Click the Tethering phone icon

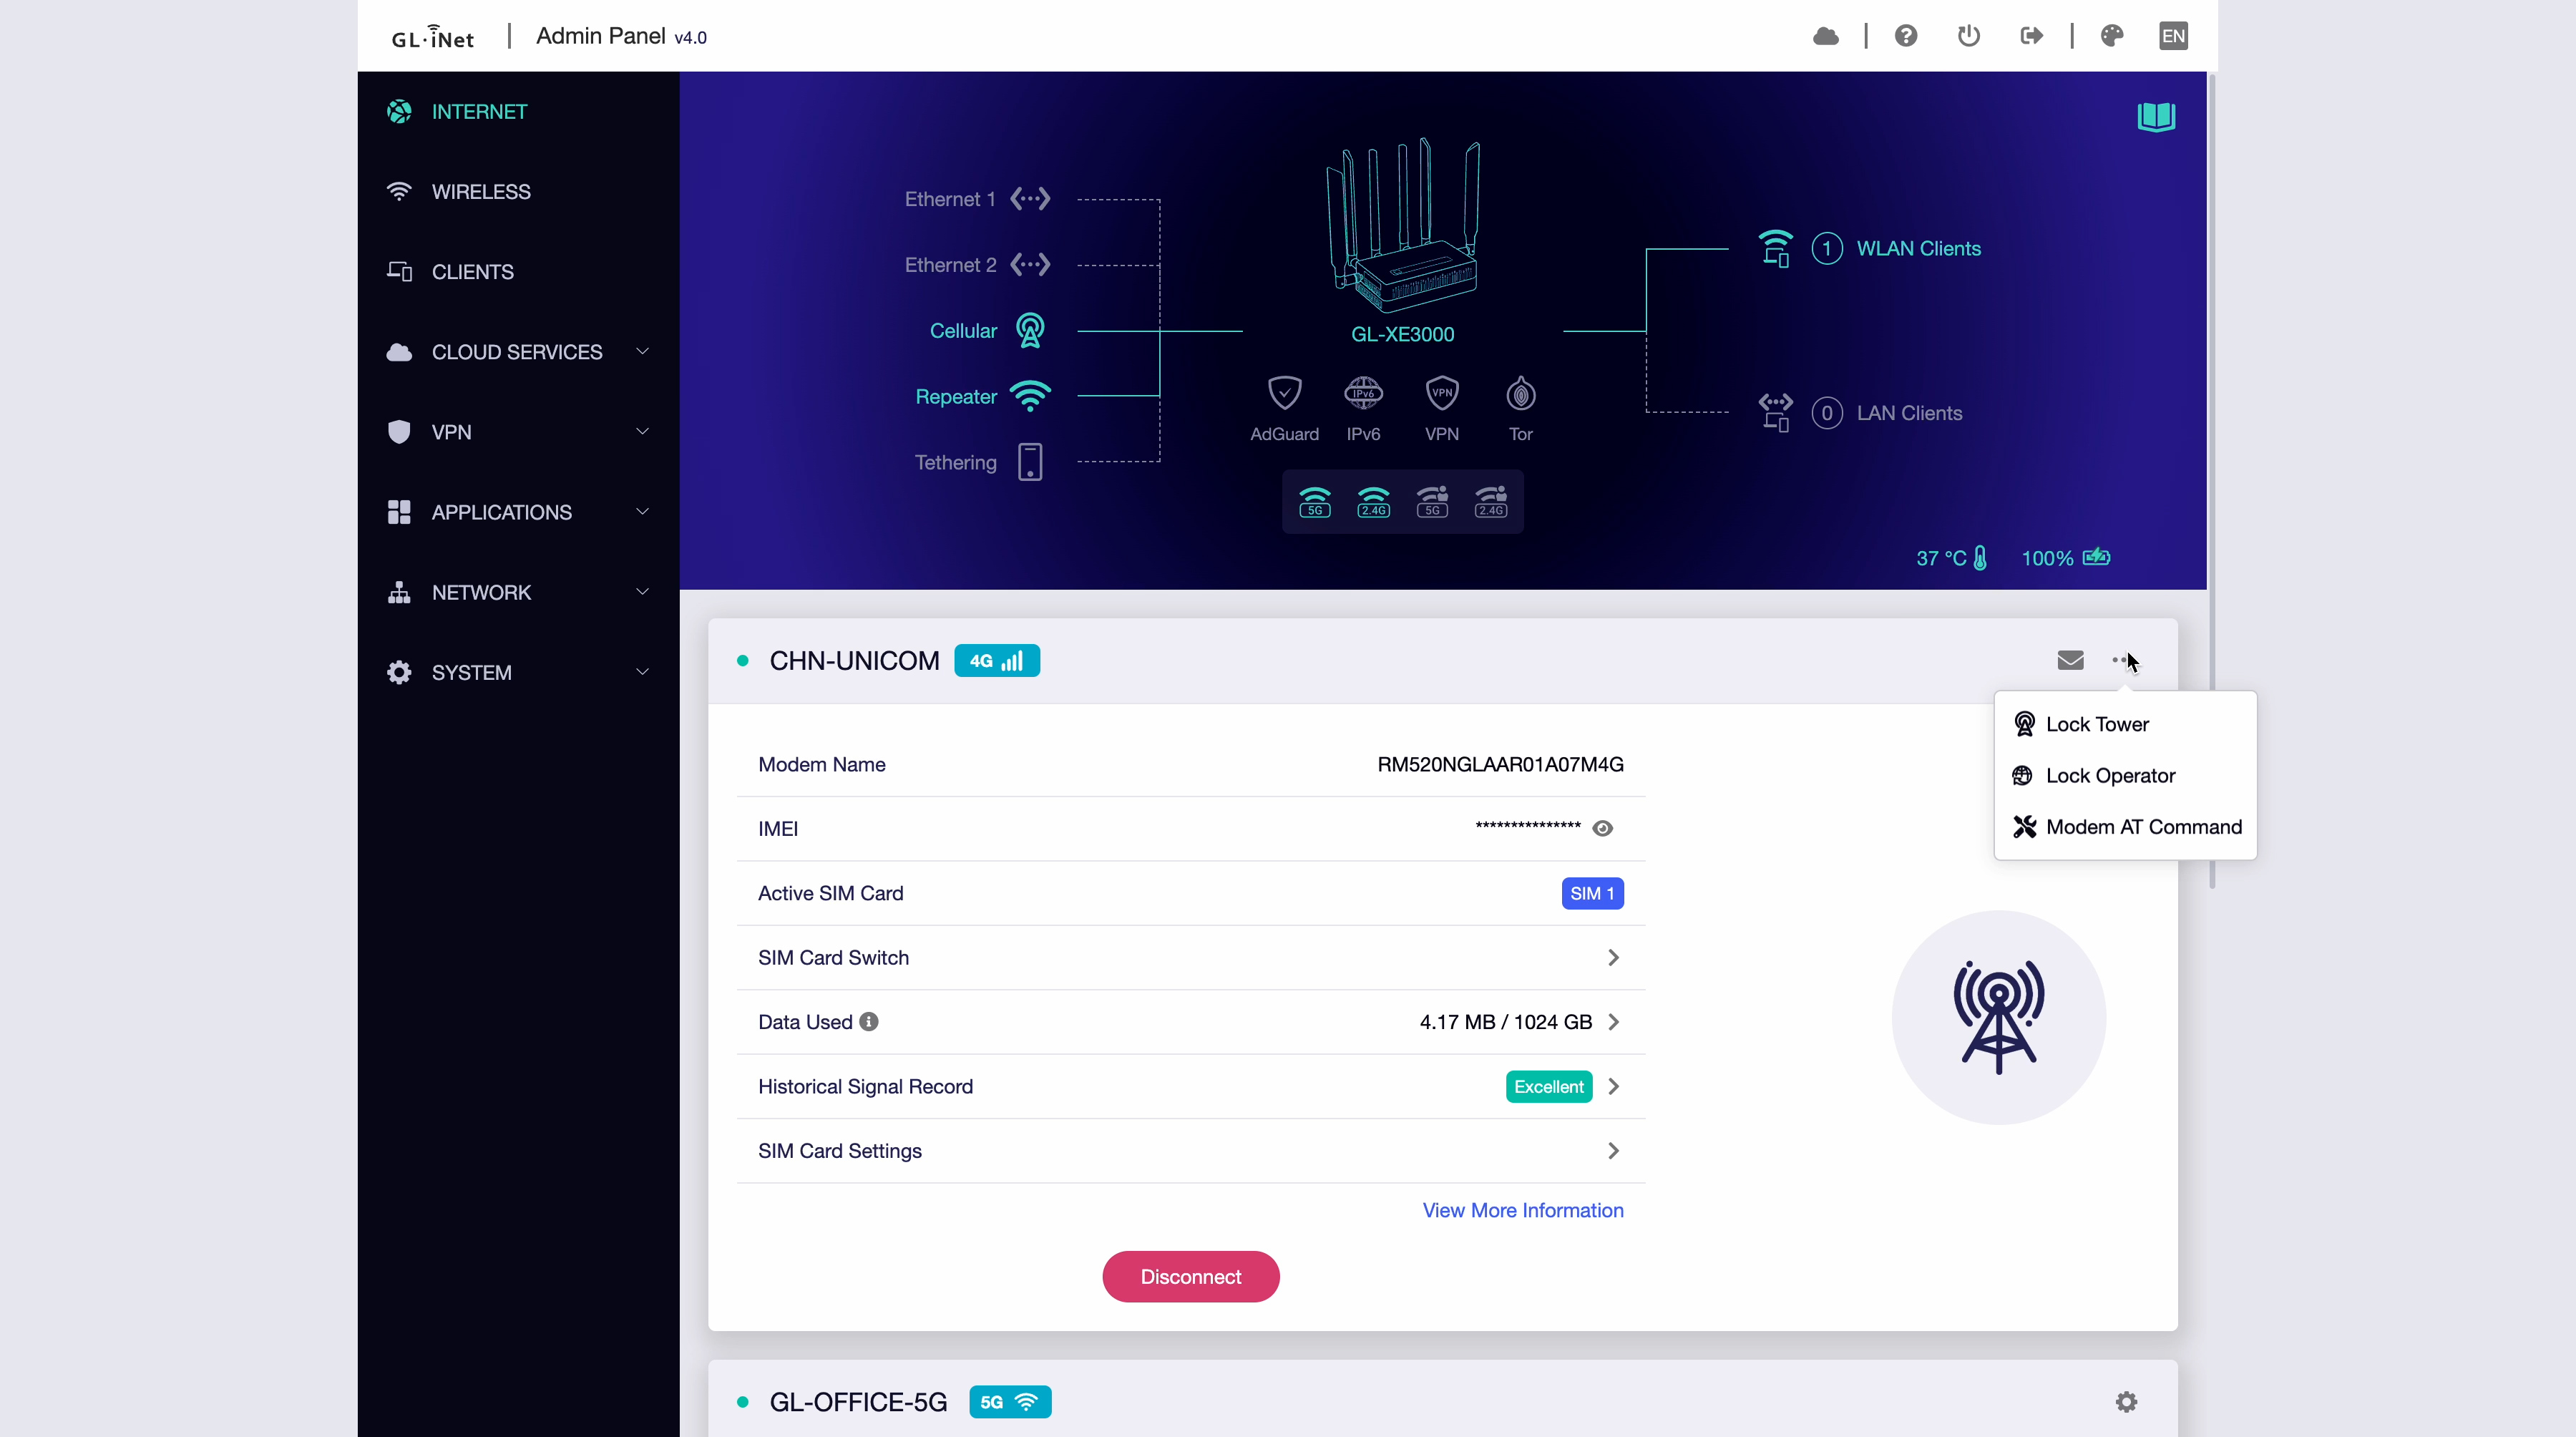click(x=1030, y=462)
